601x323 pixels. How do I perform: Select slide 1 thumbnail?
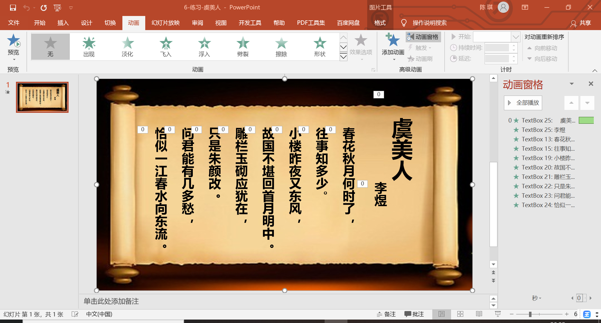click(42, 97)
